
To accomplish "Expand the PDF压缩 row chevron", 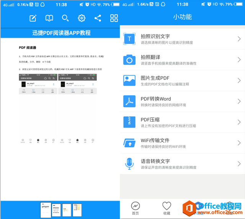I will (x=239, y=122).
